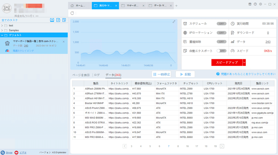Image resolution: width=278 pixels, height=155 pixels.
Task: Click the data count 243 link in panel
Action: pos(268,42)
